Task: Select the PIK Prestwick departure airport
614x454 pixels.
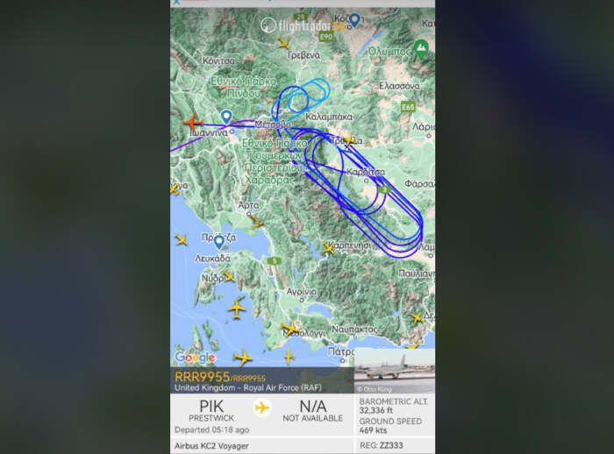Action: 211,410
